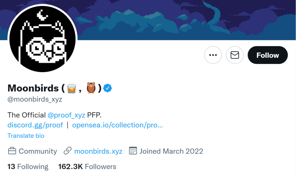Image resolution: width=296 pixels, height=176 pixels.
Task: View the 162.3K Followers list
Action: (x=87, y=167)
